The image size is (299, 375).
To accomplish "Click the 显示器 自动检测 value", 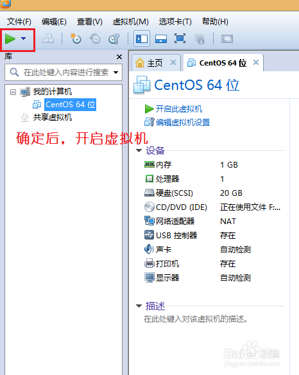I will coord(235,278).
